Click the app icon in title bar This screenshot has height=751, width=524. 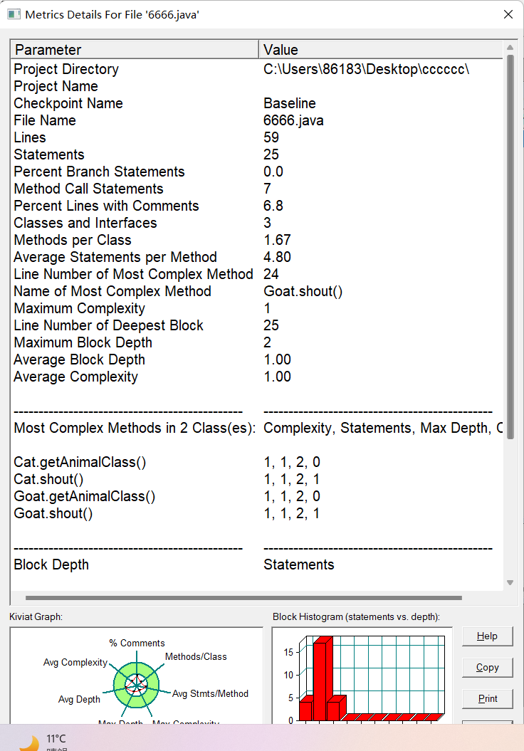point(14,14)
